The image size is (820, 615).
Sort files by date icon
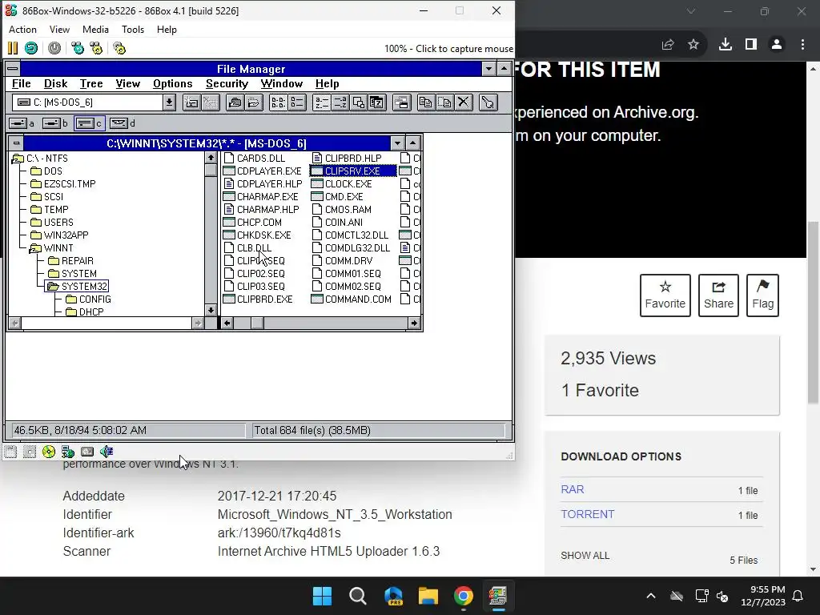tap(376, 102)
